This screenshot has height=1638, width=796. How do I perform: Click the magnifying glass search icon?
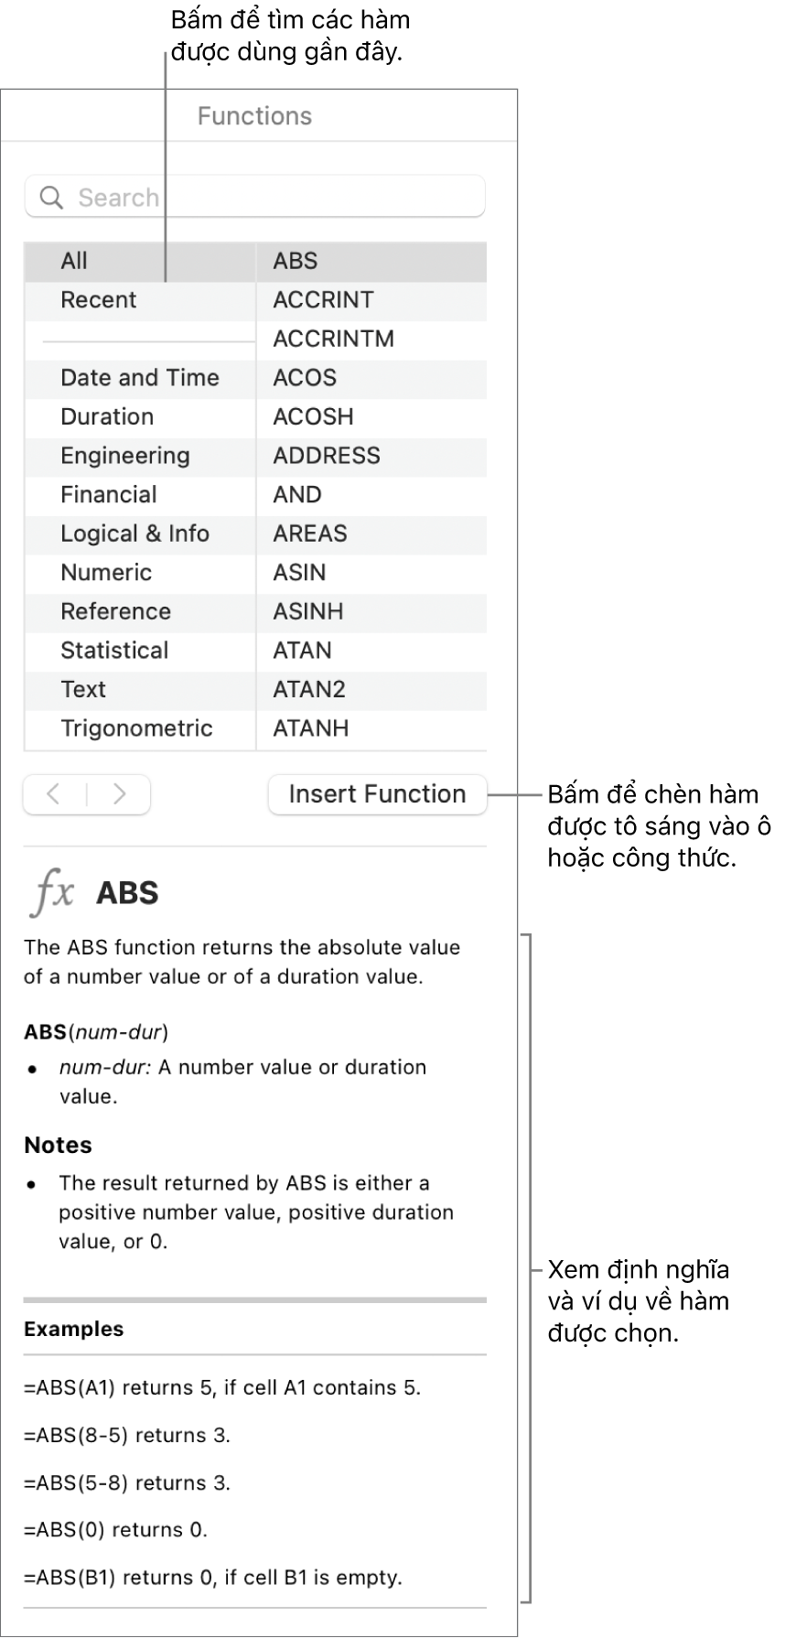click(x=51, y=198)
